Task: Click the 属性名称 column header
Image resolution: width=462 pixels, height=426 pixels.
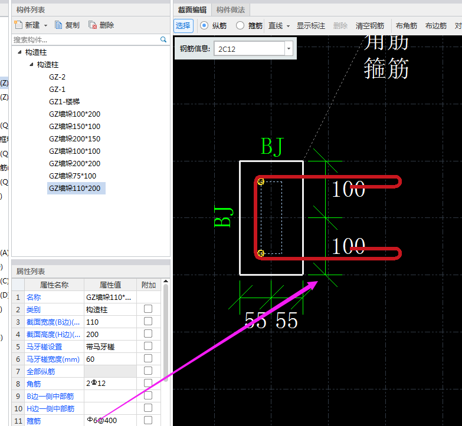Action: [54, 285]
